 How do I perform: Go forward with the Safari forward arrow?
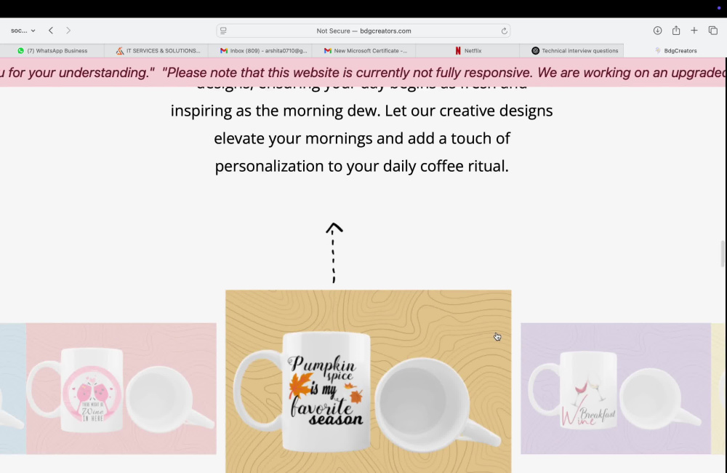pyautogui.click(x=68, y=31)
